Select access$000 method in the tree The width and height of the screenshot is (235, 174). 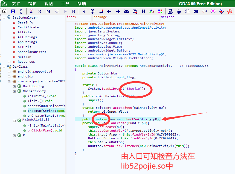tap(47, 106)
